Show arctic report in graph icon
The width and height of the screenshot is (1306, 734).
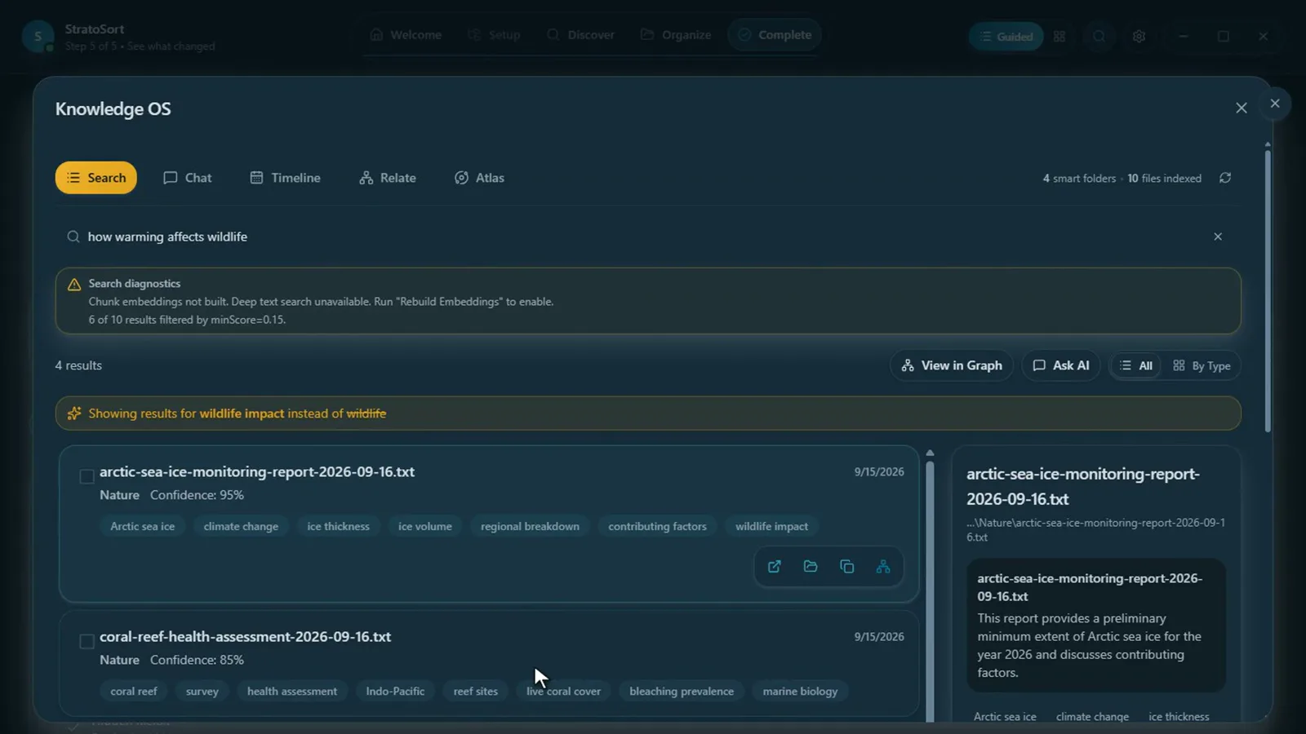pos(883,567)
